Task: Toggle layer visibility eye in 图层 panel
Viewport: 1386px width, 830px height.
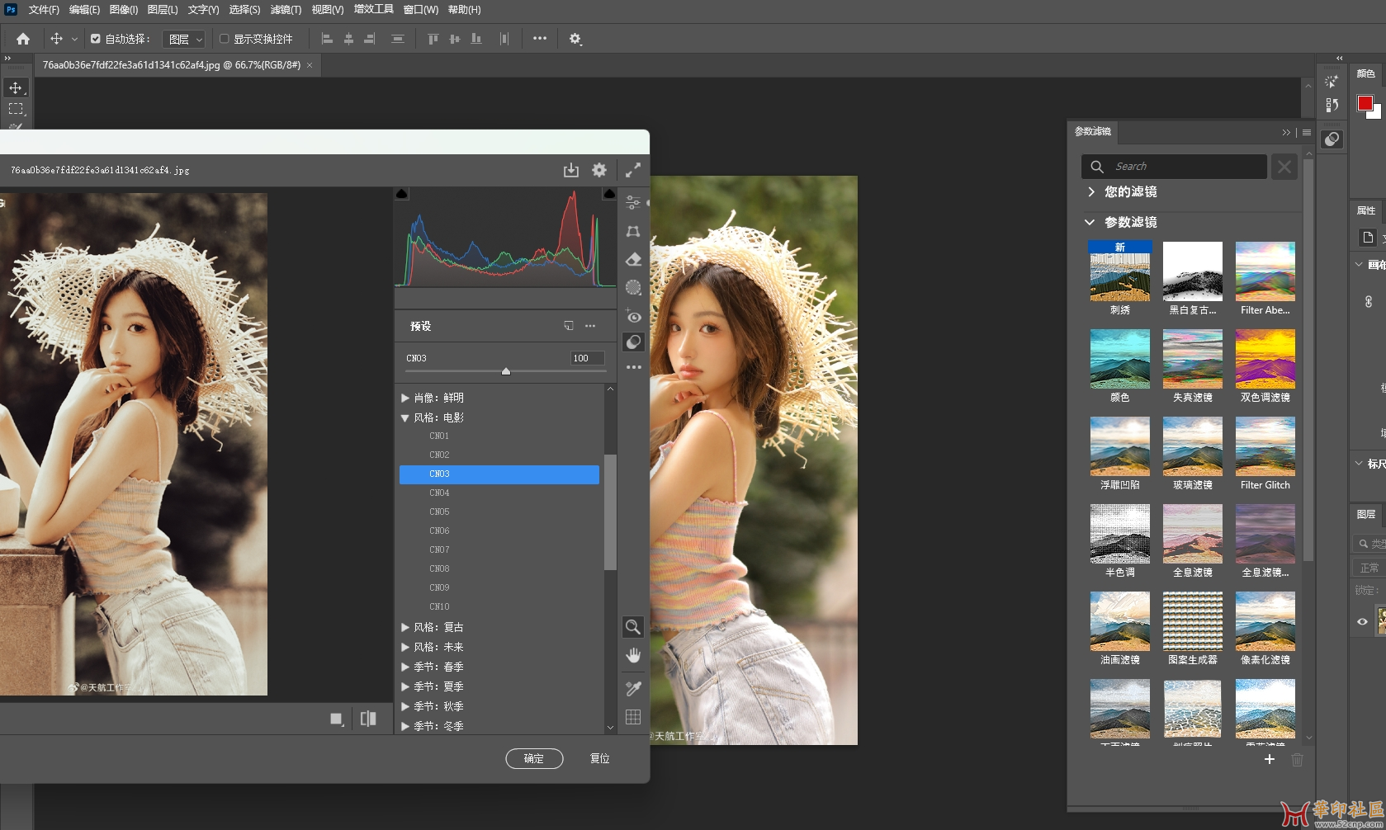Action: 1363,622
